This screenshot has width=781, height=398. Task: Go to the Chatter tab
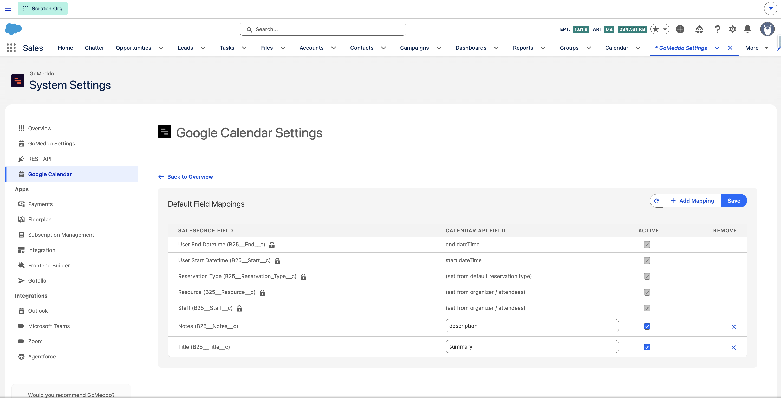[x=94, y=48]
